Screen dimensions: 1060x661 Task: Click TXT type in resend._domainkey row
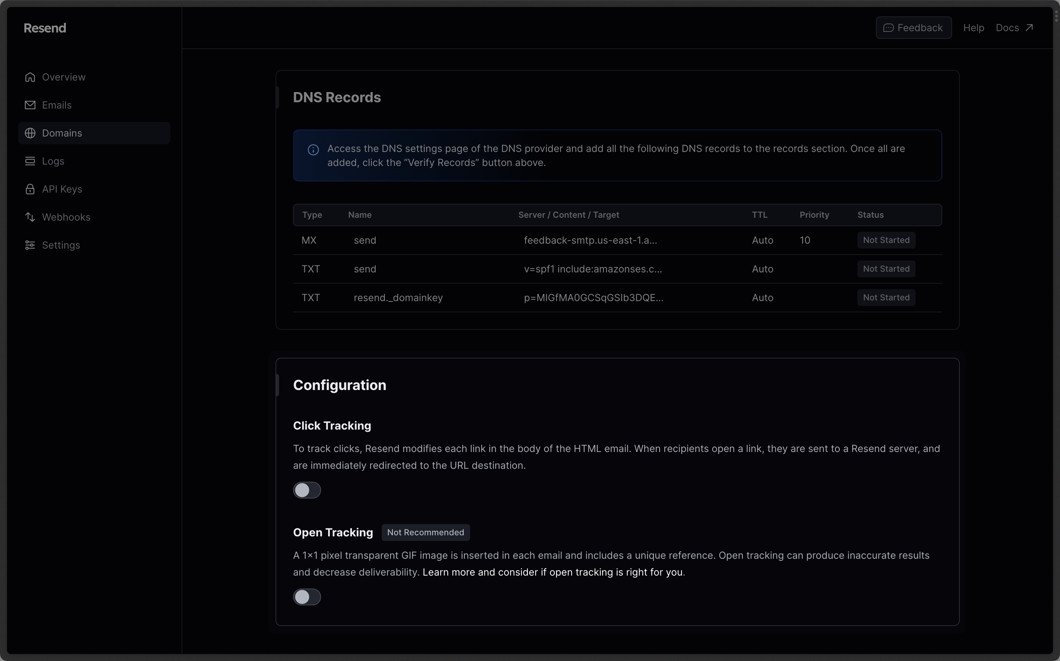point(310,297)
